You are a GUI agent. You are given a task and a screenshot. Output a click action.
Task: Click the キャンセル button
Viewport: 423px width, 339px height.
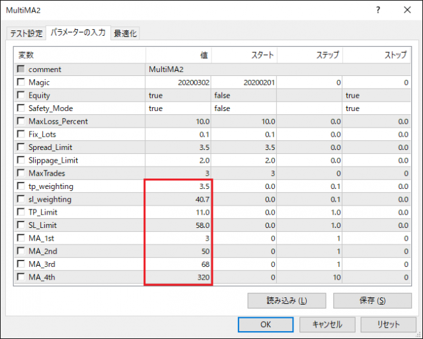coord(327,324)
